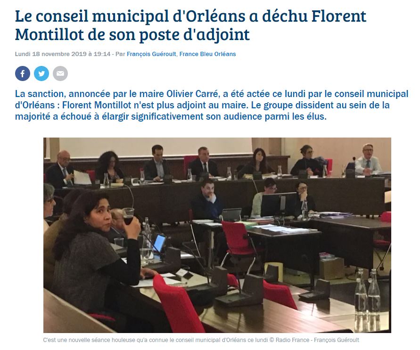Viewport: 420px width, 350px height.
Task: Share the article on Twitter
Action: (41, 73)
